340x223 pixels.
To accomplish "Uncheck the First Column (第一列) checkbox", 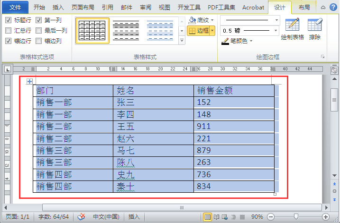I will tap(38, 20).
